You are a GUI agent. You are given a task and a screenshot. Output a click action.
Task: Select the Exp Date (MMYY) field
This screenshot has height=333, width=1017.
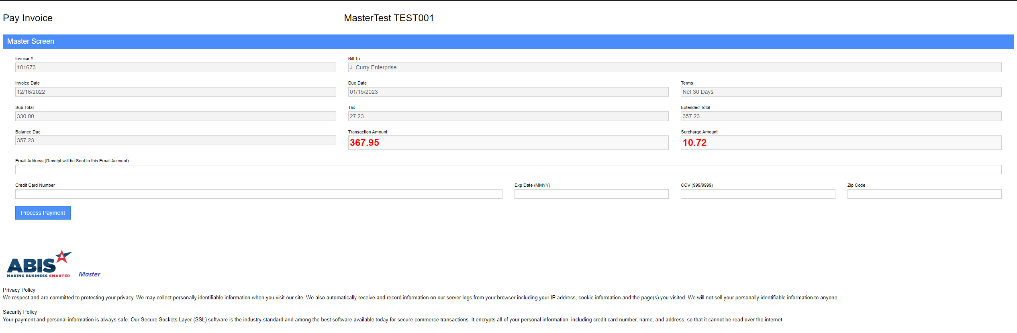point(591,194)
